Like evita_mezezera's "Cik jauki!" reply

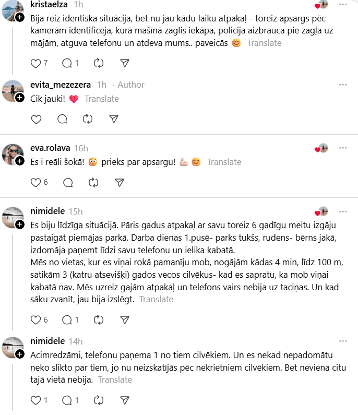[x=36, y=119]
